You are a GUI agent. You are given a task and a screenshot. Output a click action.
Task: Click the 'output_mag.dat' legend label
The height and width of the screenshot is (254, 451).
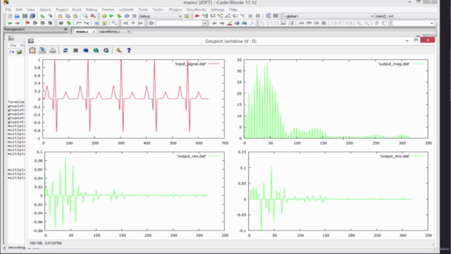pyautogui.click(x=393, y=64)
